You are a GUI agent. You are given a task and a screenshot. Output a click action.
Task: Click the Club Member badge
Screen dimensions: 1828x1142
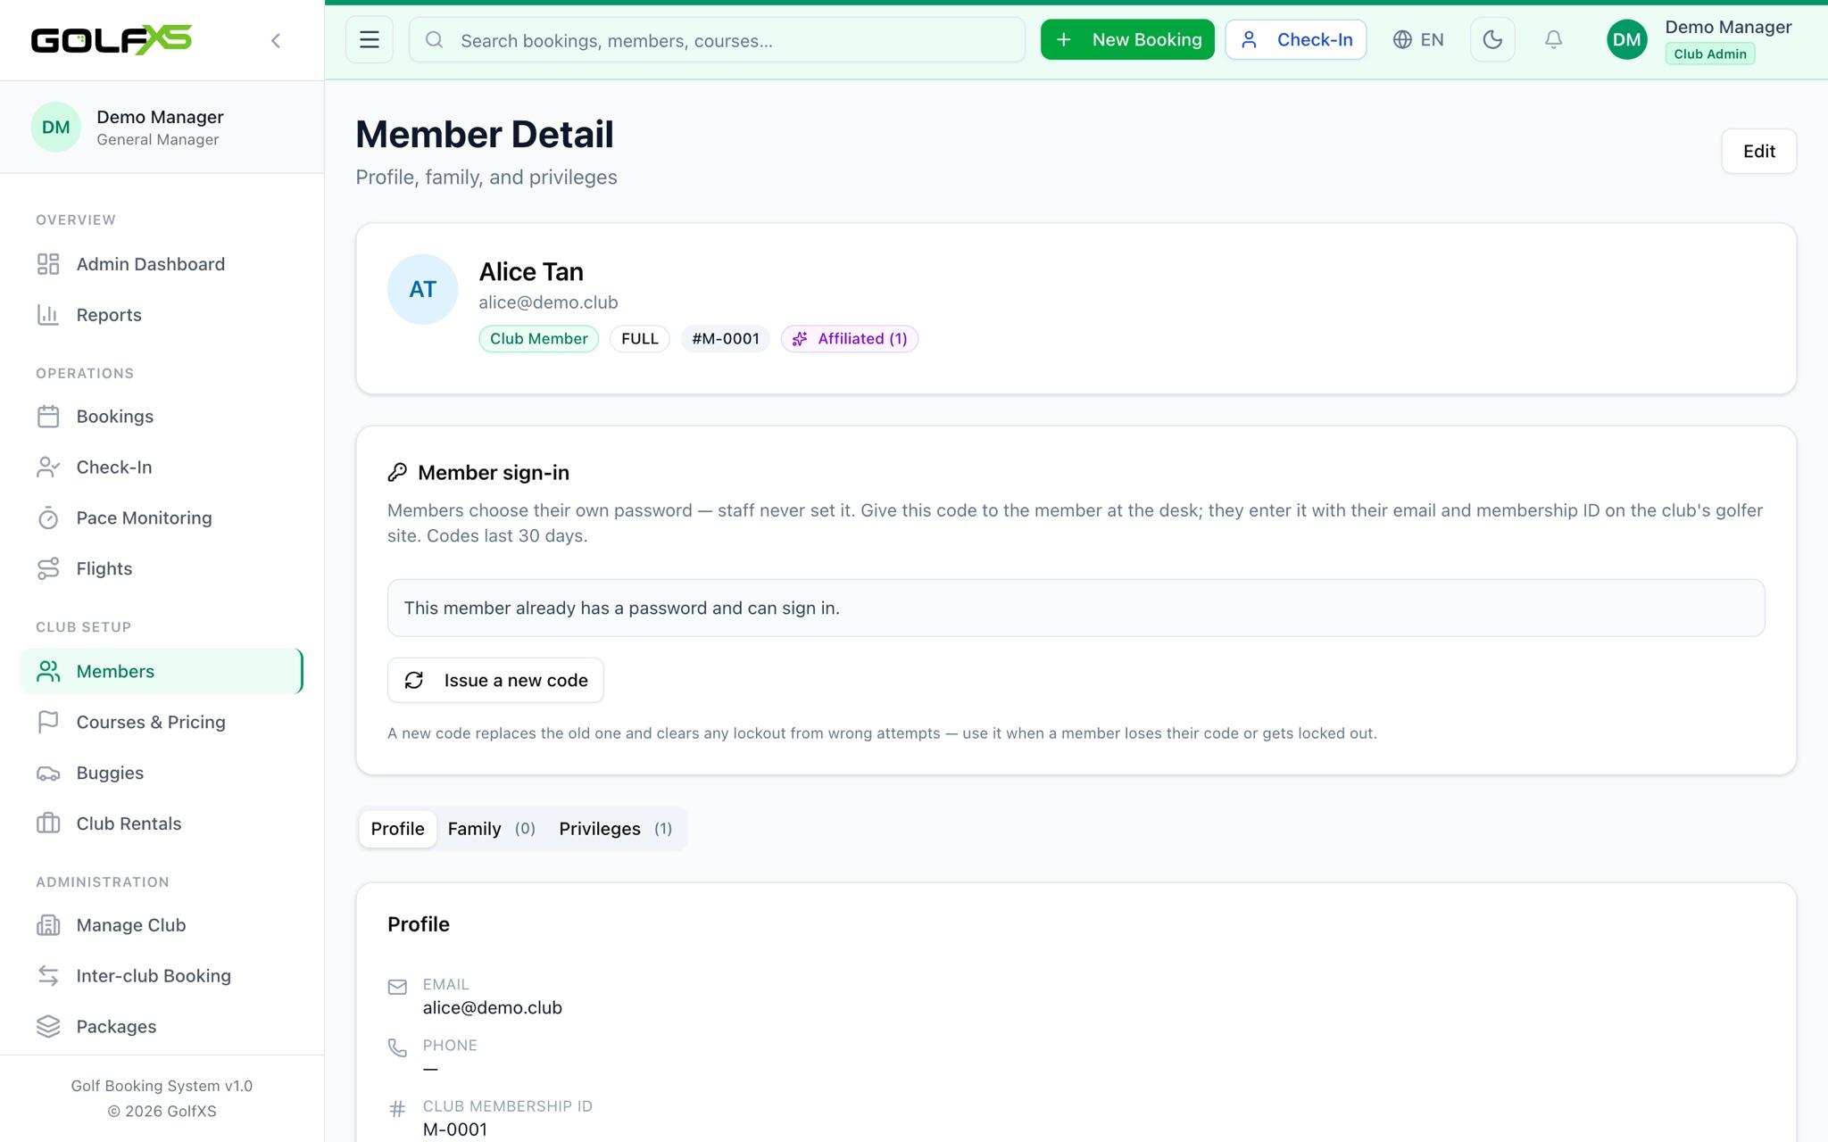[538, 339]
